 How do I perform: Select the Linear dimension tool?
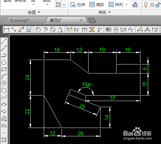[6, 30]
